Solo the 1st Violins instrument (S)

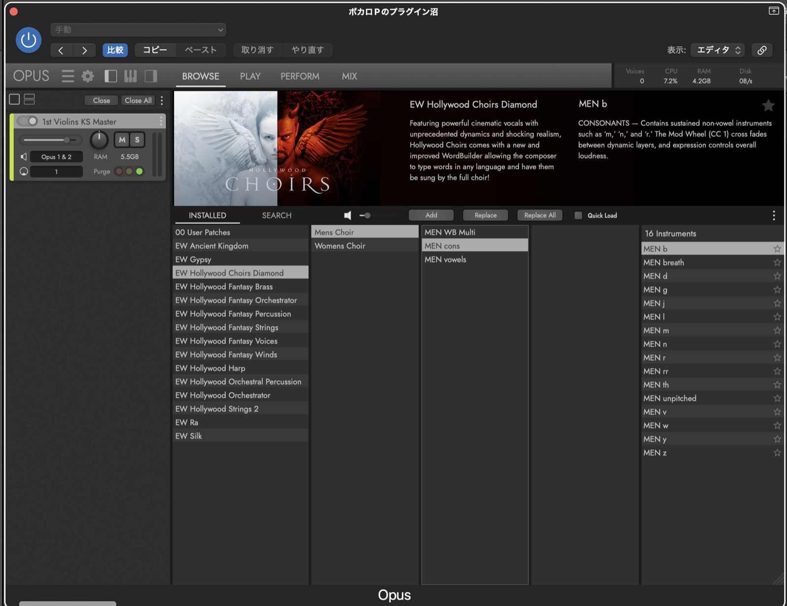(137, 140)
